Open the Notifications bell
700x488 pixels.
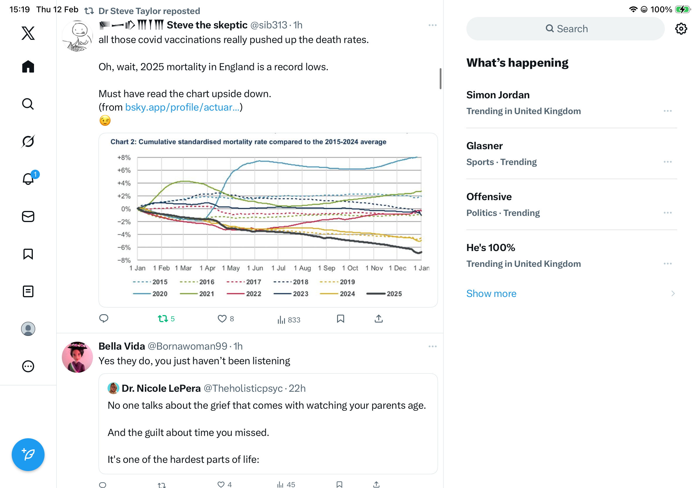click(28, 179)
